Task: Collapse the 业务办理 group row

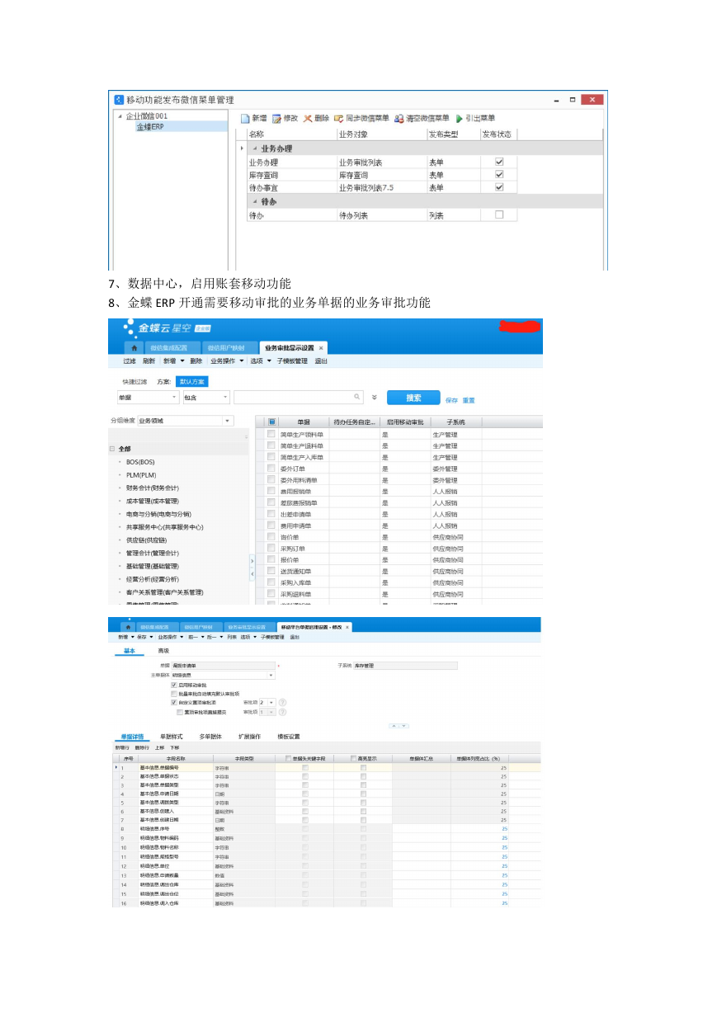Action: click(x=255, y=148)
